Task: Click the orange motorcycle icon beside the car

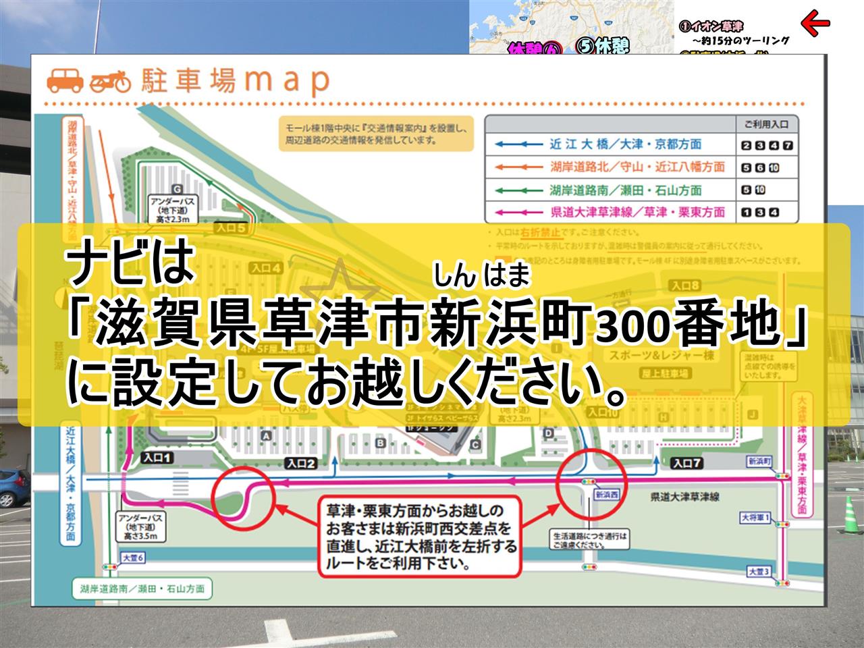Action: (109, 82)
